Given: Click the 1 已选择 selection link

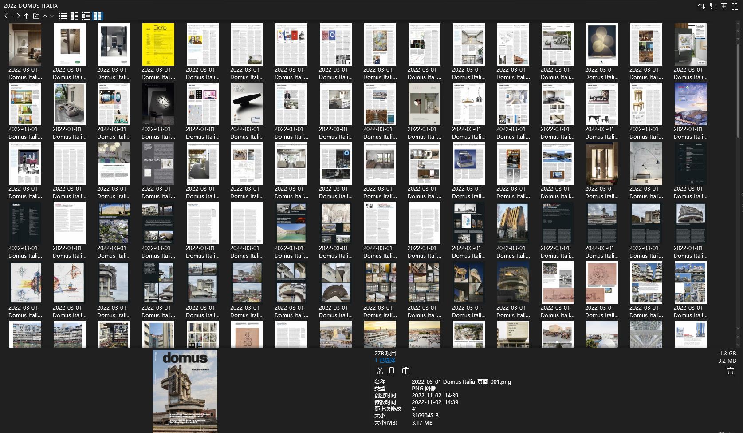Looking at the screenshot, I should tap(384, 360).
